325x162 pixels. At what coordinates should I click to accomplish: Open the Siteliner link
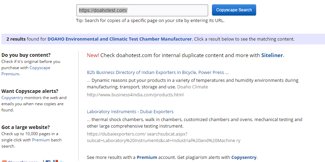pos(272,55)
